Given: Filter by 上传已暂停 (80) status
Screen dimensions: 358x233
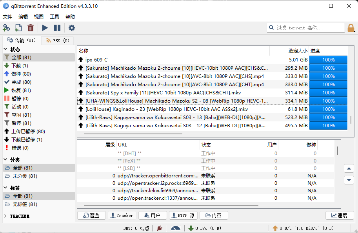Looking at the screenshot, I should 39,131.
